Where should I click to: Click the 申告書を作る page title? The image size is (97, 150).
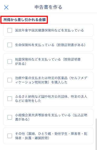pos(48,7)
